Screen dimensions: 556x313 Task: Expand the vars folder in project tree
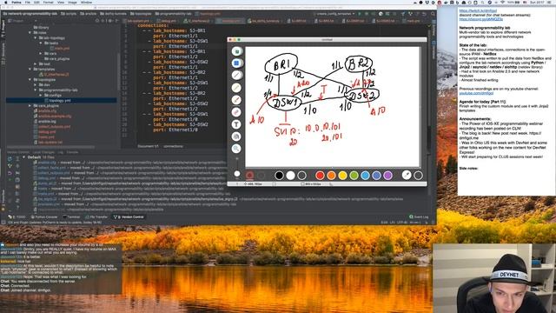(41, 54)
